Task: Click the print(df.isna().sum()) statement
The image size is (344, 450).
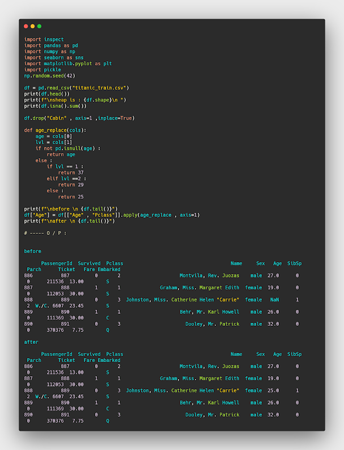Action: click(x=55, y=106)
